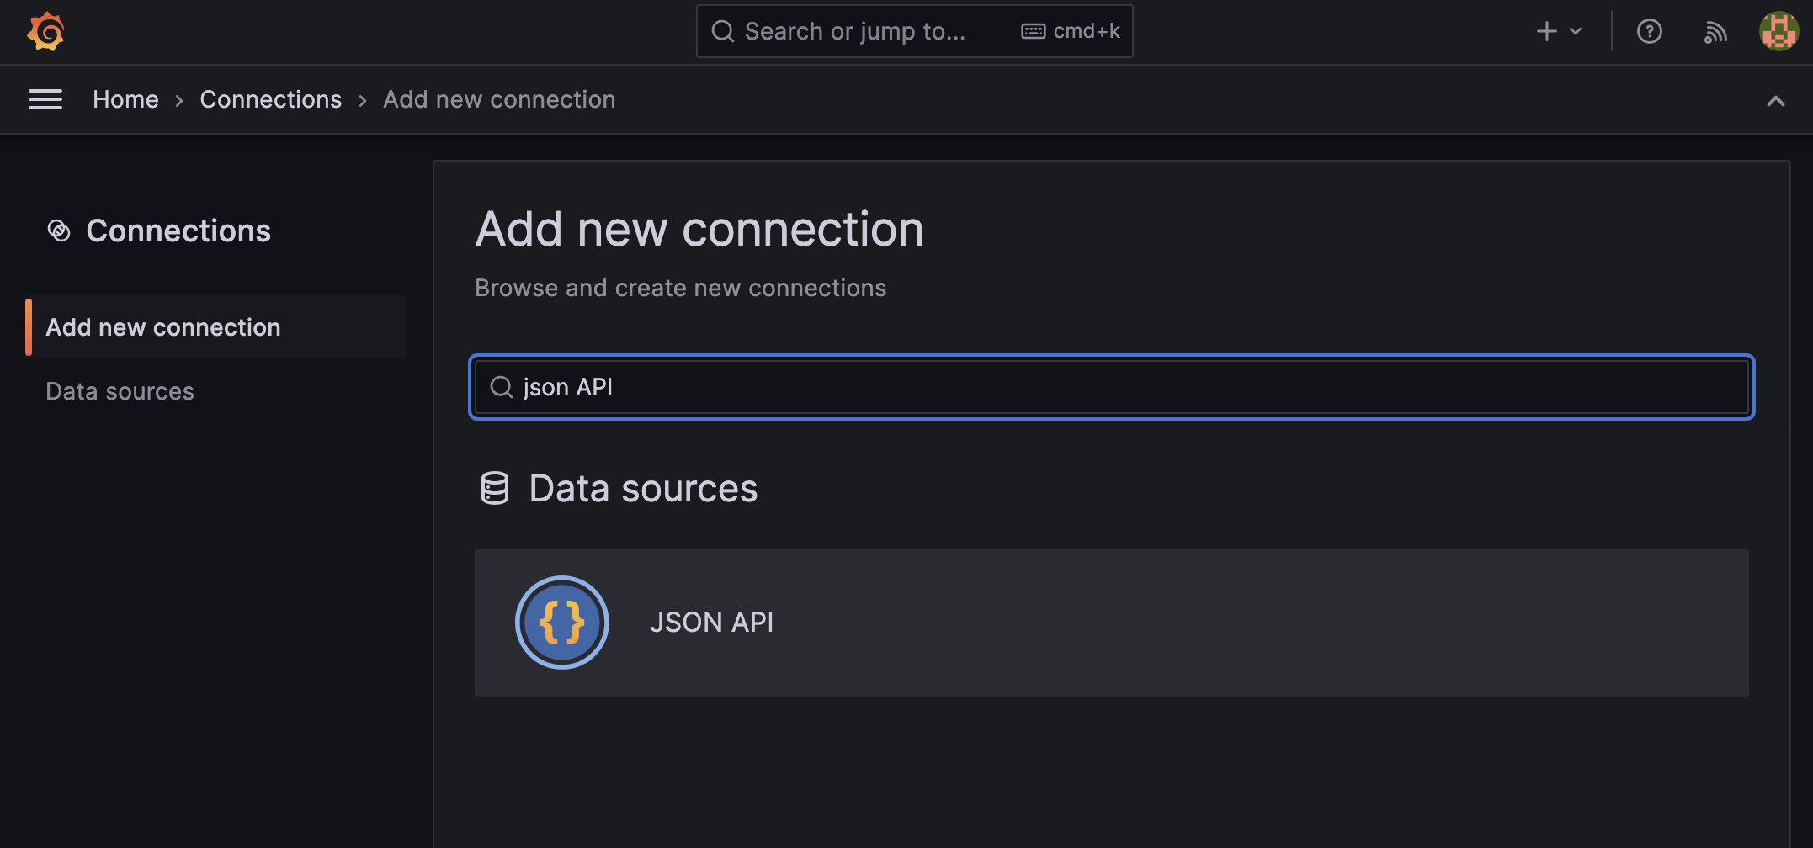Click the Data sources database icon

(495, 488)
